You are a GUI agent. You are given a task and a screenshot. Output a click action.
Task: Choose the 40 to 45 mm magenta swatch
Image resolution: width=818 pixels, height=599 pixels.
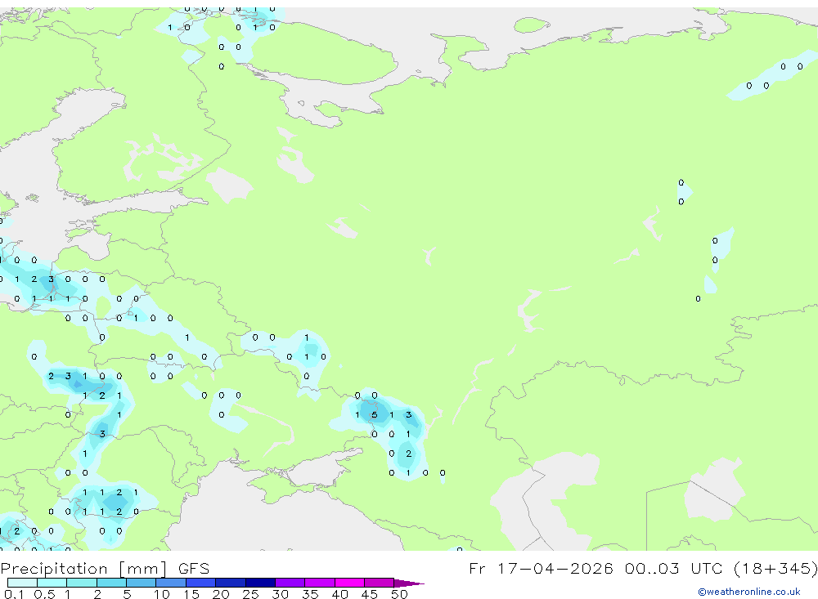[349, 583]
